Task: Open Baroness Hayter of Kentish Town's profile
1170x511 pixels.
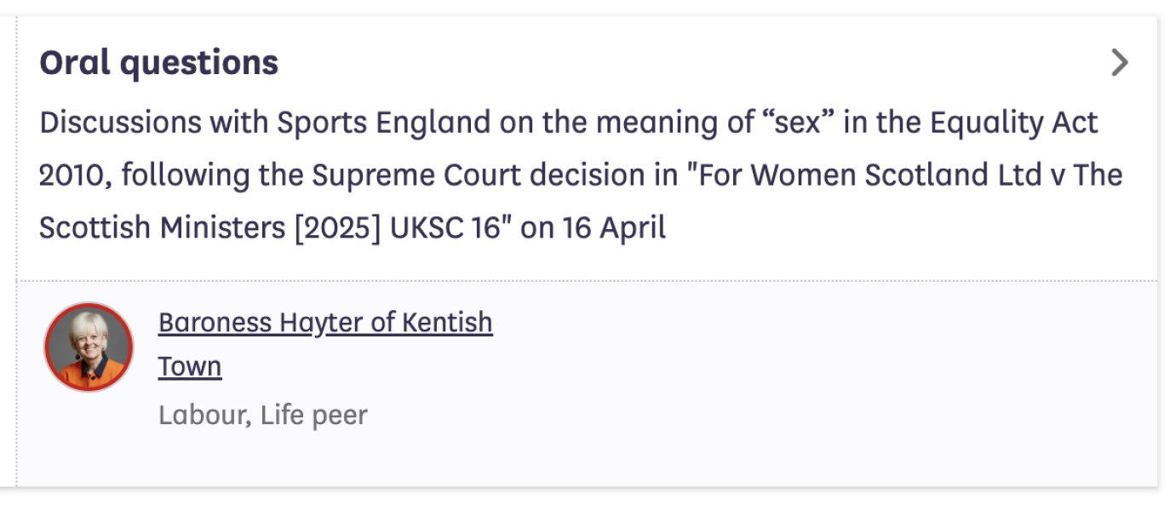Action: point(324,323)
